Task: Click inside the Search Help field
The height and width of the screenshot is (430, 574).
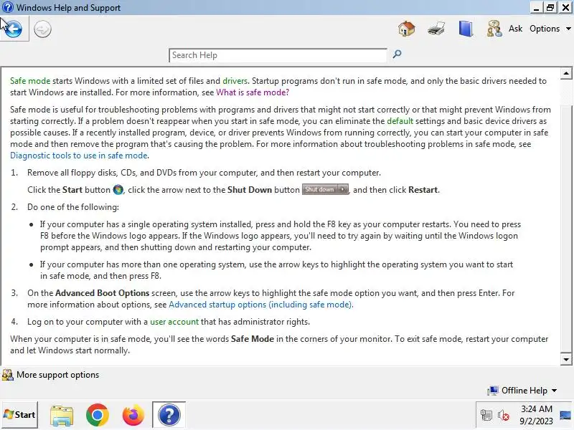Action: point(278,55)
